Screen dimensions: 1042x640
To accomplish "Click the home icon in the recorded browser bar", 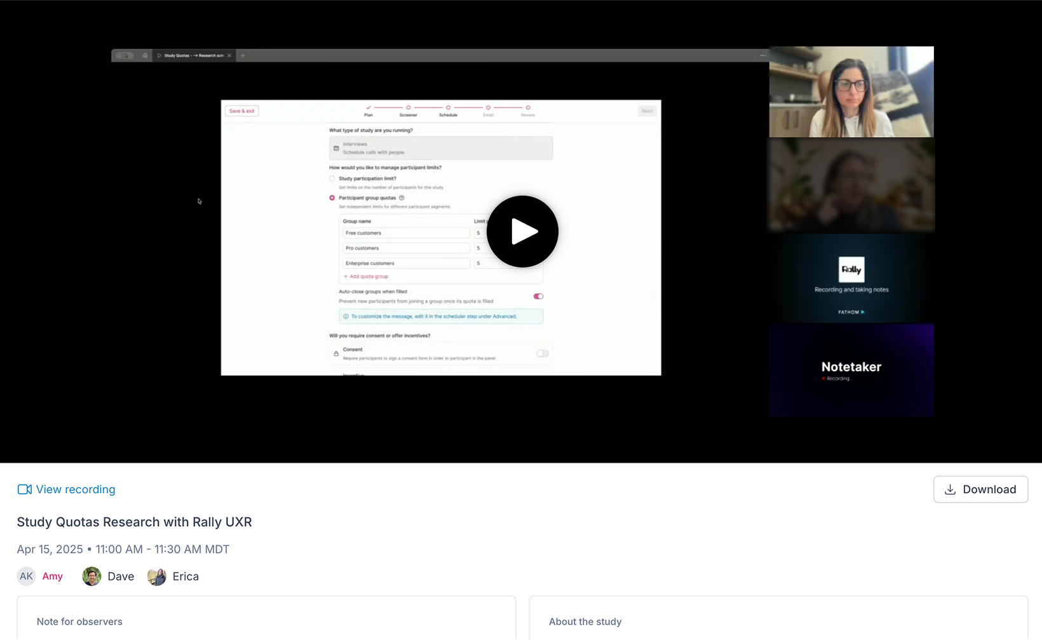I will 145,56.
